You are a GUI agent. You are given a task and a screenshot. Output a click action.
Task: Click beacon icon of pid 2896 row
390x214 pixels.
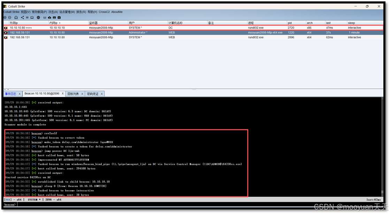6,37
